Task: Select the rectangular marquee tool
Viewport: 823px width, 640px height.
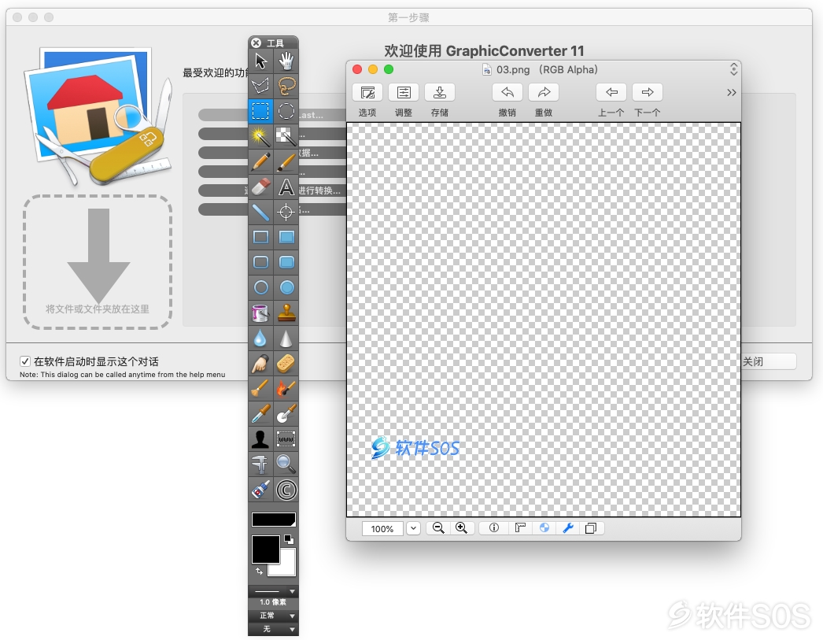Action: [x=261, y=111]
